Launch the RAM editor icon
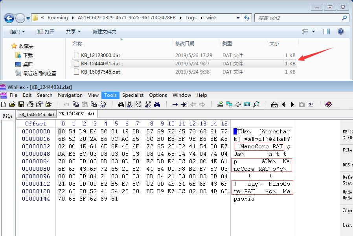Viewport: 353px width, 236px height. coord(238,104)
